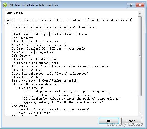Click the text '<%WINDIR%\system32\drivers\>' path line
The width and height of the screenshot is (147, 129).
click(x=80, y=102)
